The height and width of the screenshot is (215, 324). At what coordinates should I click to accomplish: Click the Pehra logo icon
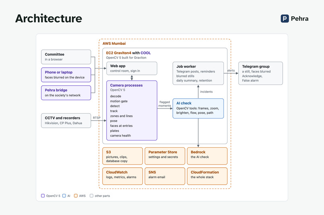285,18
